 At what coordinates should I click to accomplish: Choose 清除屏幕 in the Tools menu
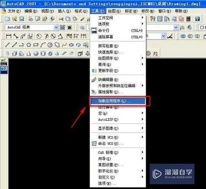[x=118, y=37]
